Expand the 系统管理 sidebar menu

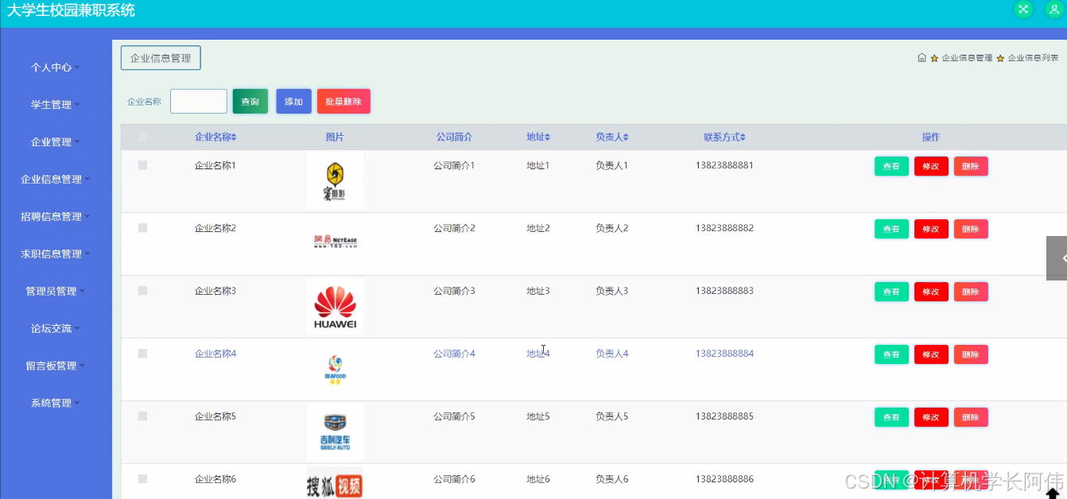coord(56,404)
